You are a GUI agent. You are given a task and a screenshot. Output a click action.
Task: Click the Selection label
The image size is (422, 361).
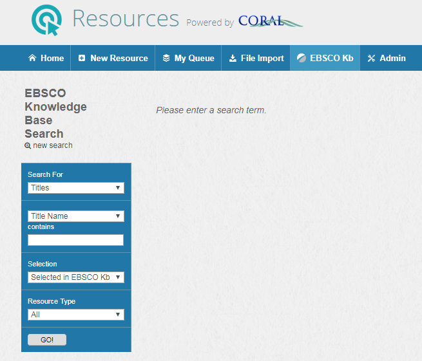(43, 264)
